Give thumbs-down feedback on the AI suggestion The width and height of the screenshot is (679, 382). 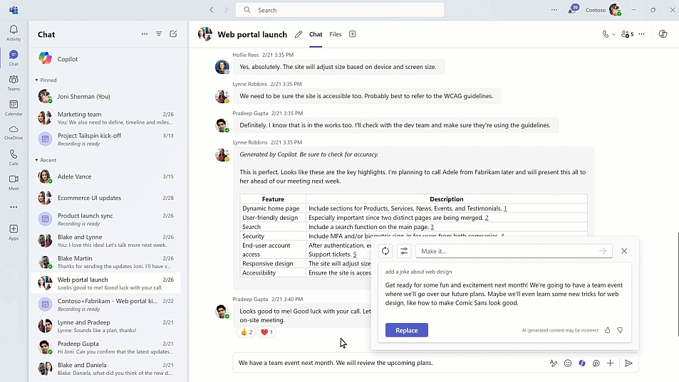[620, 330]
